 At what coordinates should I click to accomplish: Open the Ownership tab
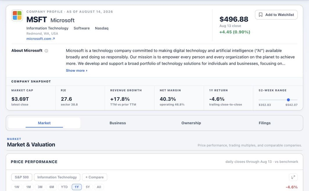[x=191, y=123]
